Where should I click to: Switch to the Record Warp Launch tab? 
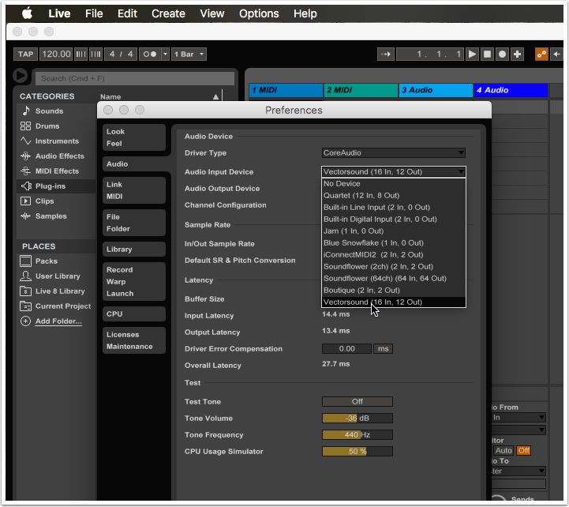(x=134, y=281)
